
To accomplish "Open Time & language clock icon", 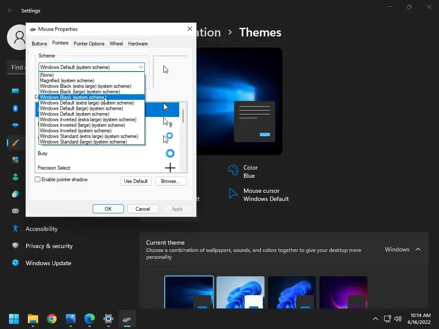I will tap(15, 194).
